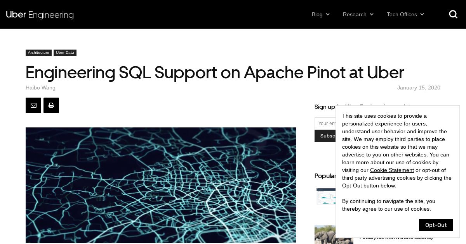Go to the Uber Engineering home logo
466x244 pixels.
pyautogui.click(x=40, y=15)
